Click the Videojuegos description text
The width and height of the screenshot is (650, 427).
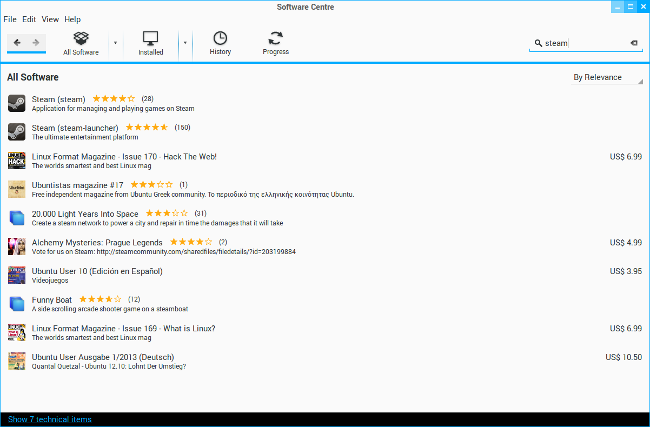[x=50, y=281]
